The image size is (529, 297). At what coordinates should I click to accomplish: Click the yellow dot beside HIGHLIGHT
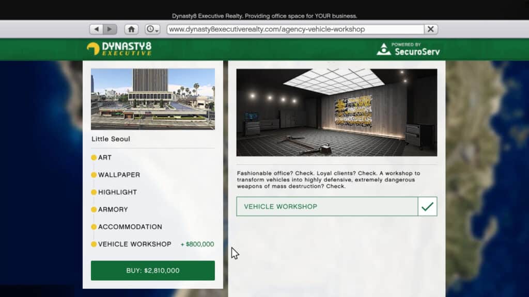coord(94,192)
